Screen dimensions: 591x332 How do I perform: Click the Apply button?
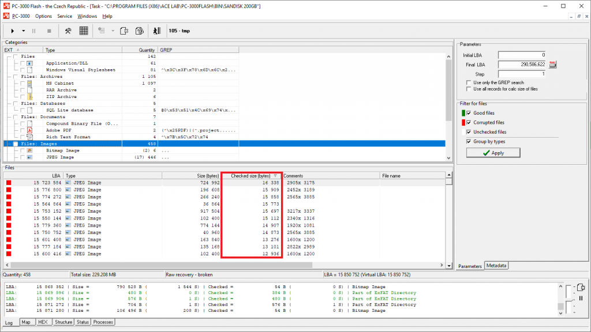pos(493,153)
